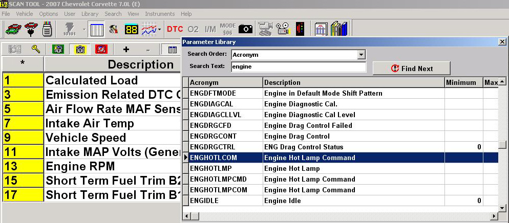Image resolution: width=509 pixels, height=223 pixels.
Task: Click the camera snapshot icon
Action: [x=245, y=30]
